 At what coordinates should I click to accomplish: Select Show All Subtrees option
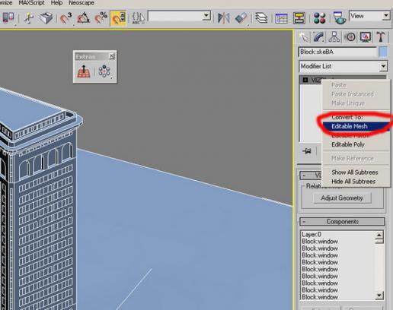tap(356, 172)
